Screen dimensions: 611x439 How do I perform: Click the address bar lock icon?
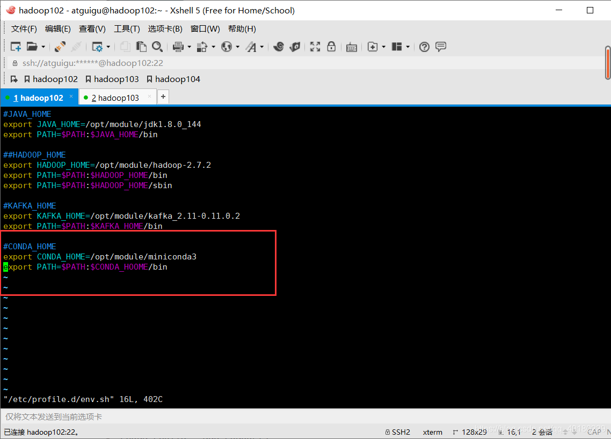(15, 63)
